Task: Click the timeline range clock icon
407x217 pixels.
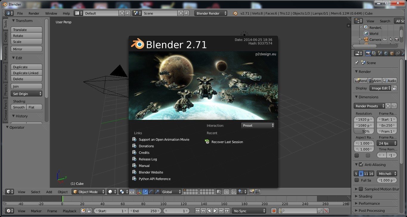Action: click(83, 211)
